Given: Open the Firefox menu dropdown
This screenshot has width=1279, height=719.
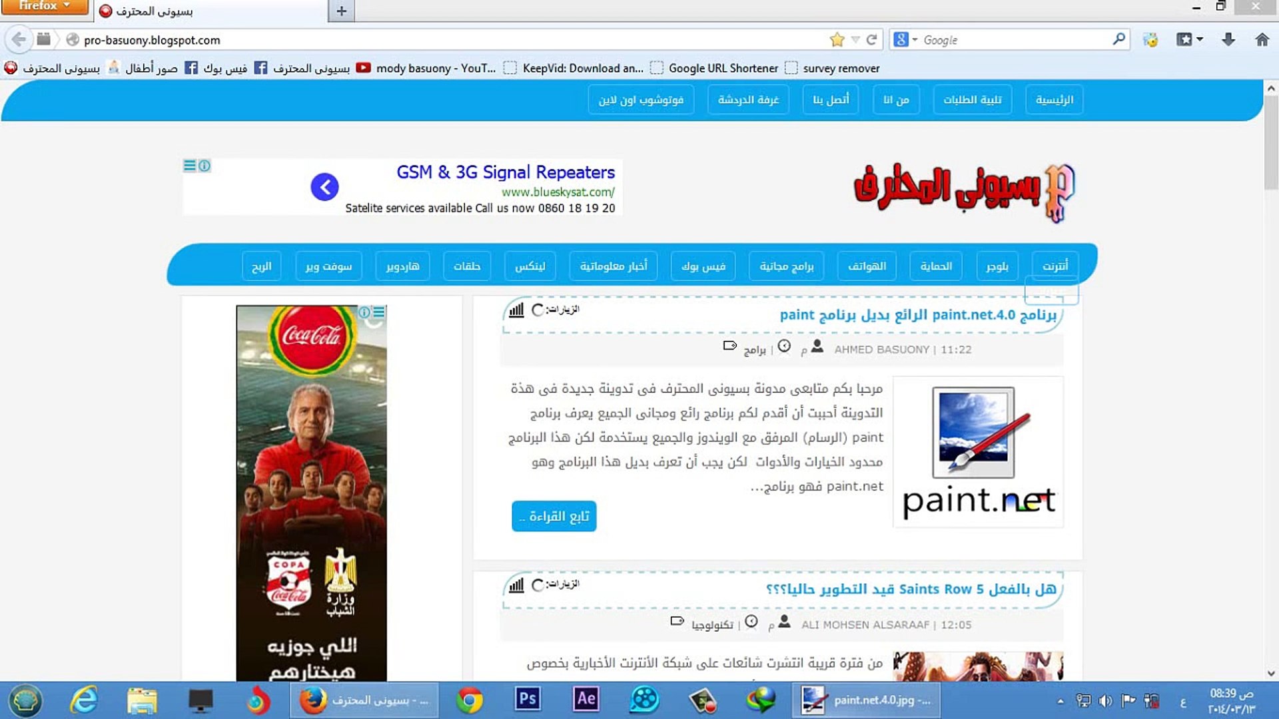Looking at the screenshot, I should 45,6.
